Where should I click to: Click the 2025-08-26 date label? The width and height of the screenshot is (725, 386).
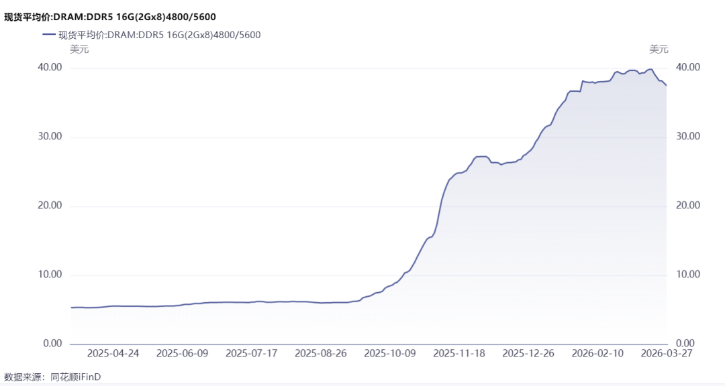pos(321,354)
